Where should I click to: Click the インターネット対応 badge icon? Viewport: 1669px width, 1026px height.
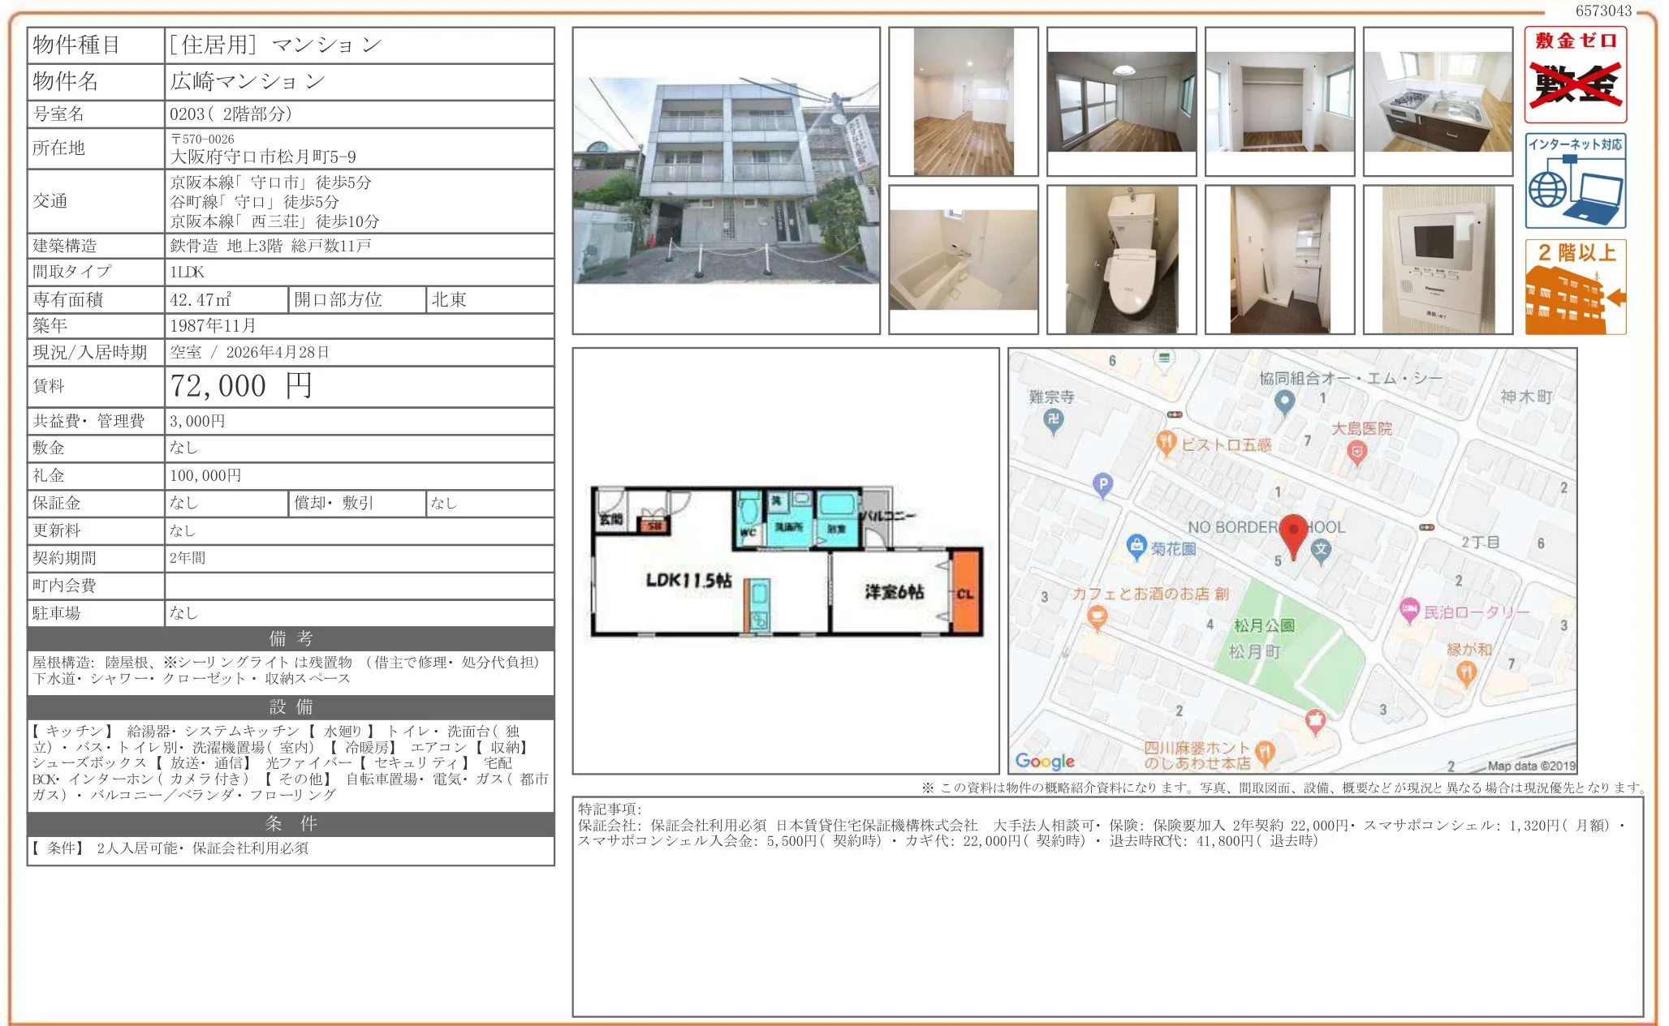point(1575,181)
